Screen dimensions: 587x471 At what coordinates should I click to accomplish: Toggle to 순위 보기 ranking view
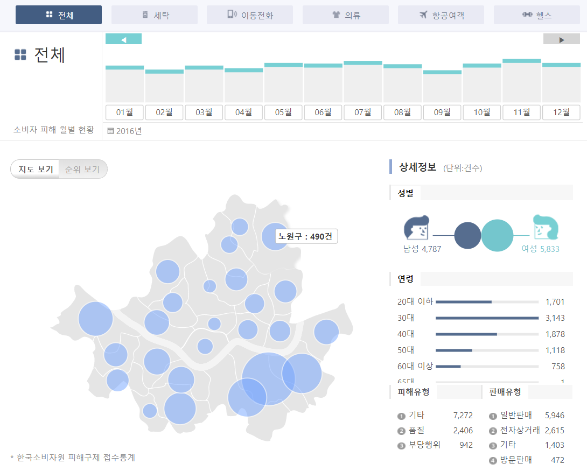coord(83,169)
